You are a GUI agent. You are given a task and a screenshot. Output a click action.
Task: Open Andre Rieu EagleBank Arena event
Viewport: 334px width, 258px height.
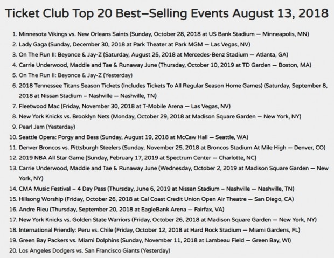tap(121, 210)
